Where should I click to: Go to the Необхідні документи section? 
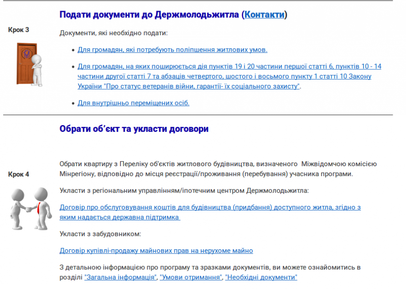pyautogui.click(x=261, y=277)
